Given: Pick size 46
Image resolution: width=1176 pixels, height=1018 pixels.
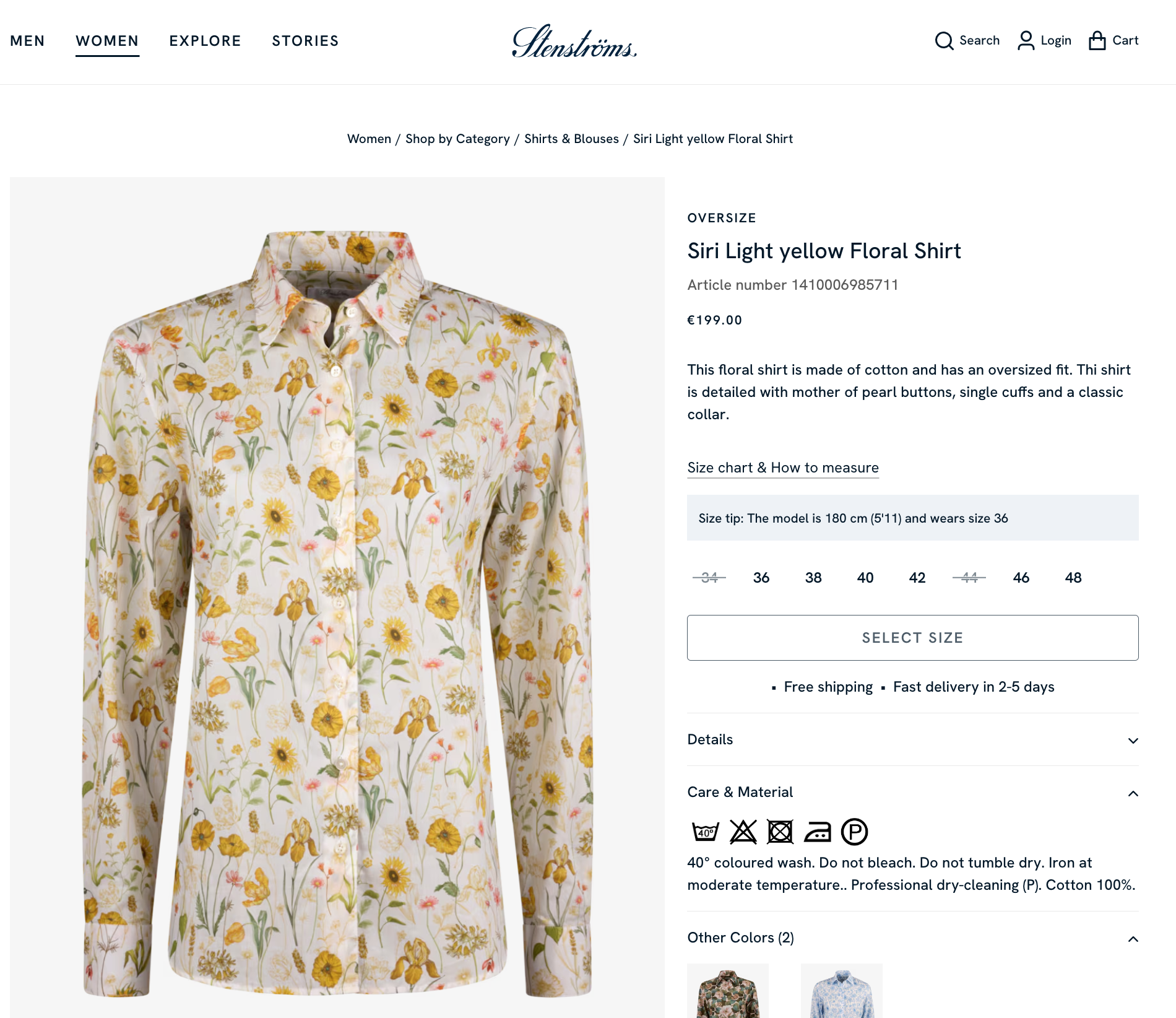Looking at the screenshot, I should click(x=1021, y=578).
